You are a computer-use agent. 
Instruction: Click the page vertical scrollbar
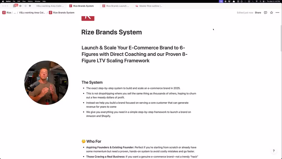(281, 38)
